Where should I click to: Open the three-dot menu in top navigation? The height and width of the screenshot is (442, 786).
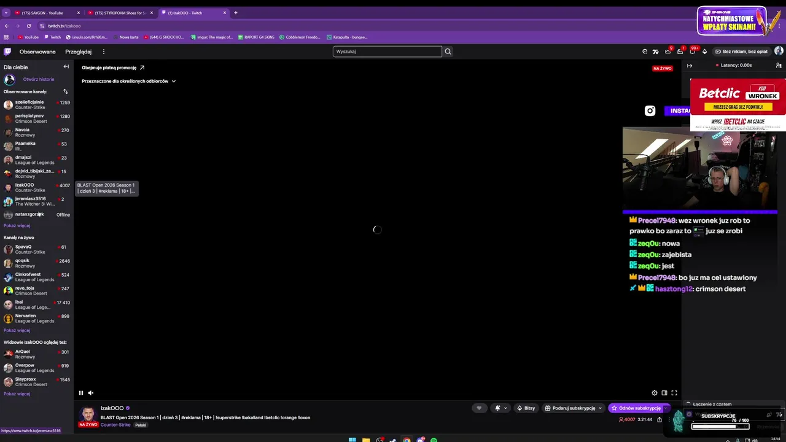104,52
